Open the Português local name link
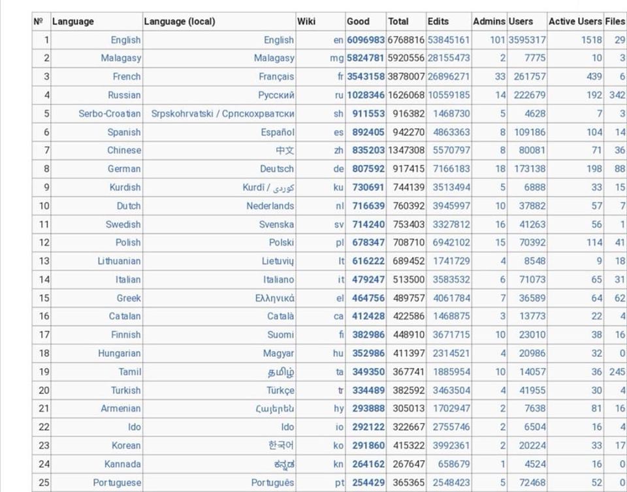Viewport: 627px width, 492px height. click(272, 483)
